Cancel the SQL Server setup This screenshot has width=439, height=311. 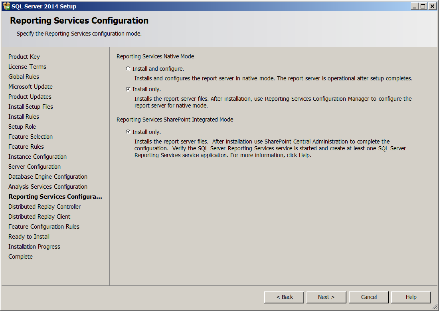tap(368, 297)
